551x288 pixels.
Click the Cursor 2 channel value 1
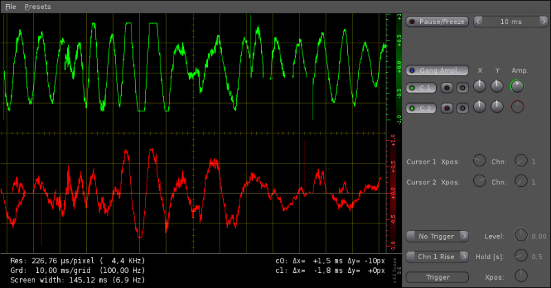[x=533, y=182]
